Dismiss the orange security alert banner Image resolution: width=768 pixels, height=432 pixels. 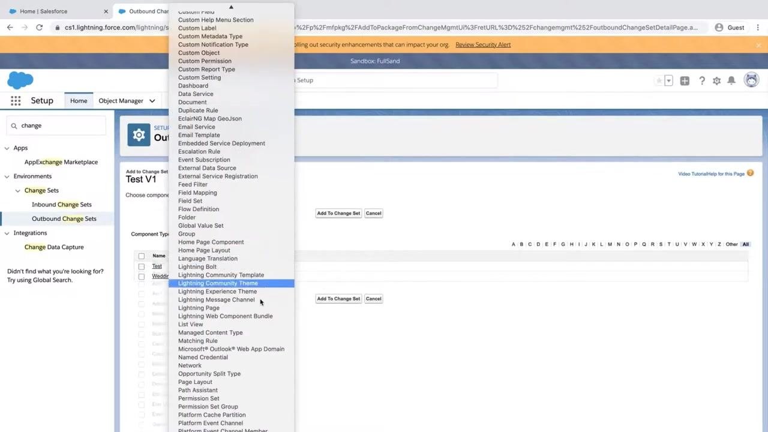point(759,44)
